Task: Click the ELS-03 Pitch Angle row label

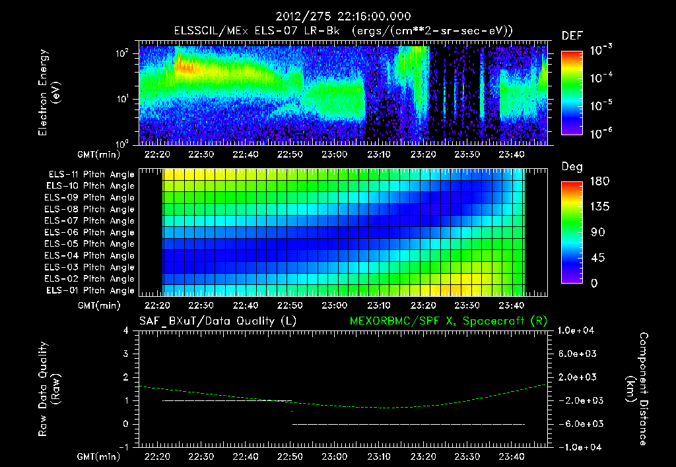Action: pos(89,267)
